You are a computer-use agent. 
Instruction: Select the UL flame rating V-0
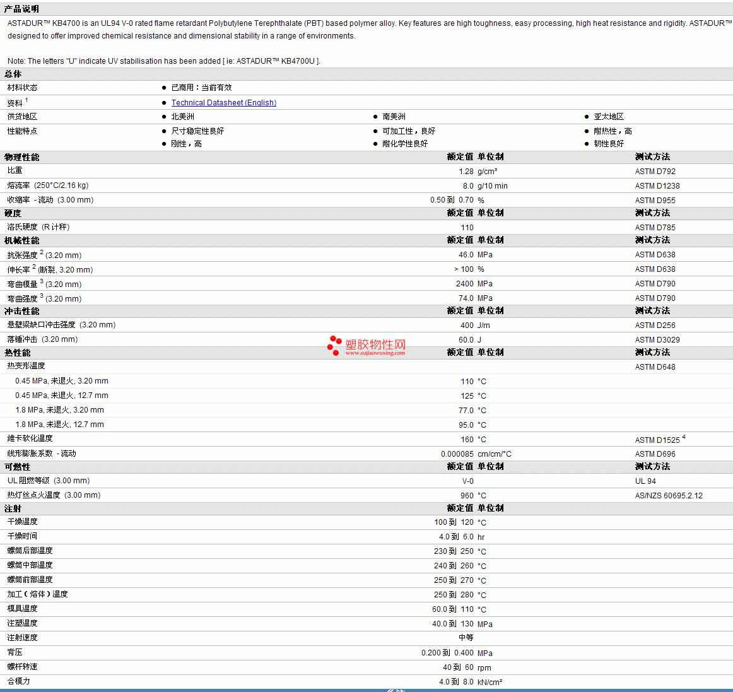(467, 481)
